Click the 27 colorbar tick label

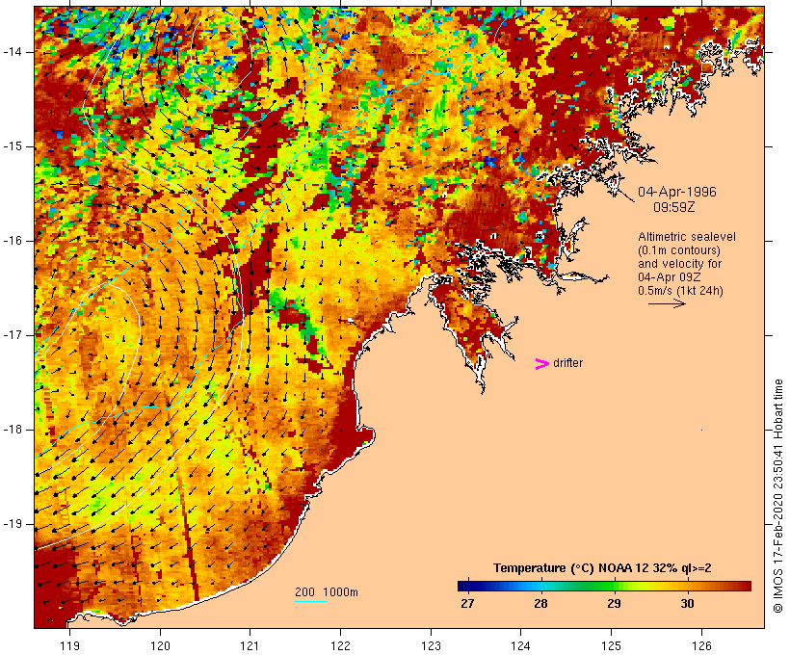pyautogui.click(x=466, y=604)
